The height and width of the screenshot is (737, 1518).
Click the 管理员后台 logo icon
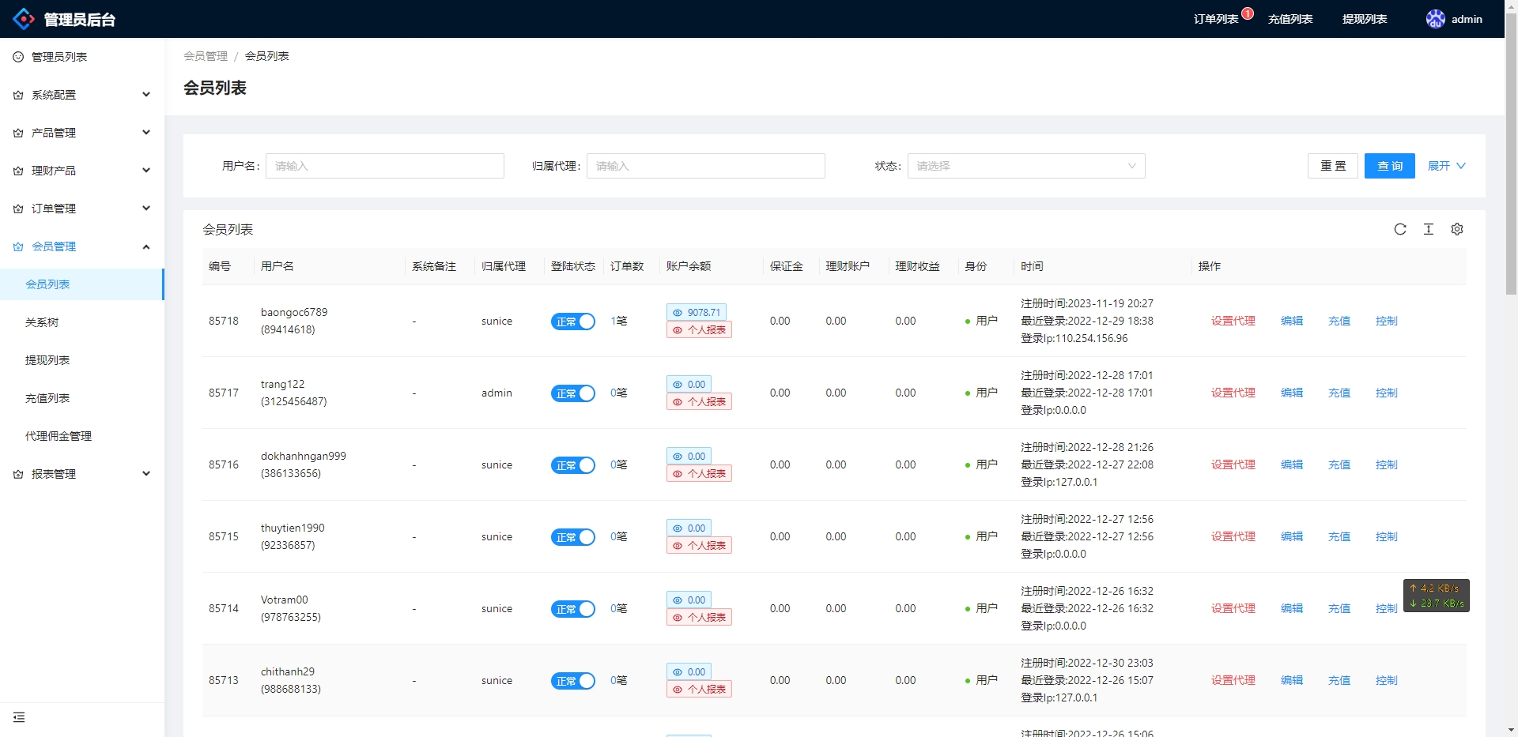coord(23,18)
